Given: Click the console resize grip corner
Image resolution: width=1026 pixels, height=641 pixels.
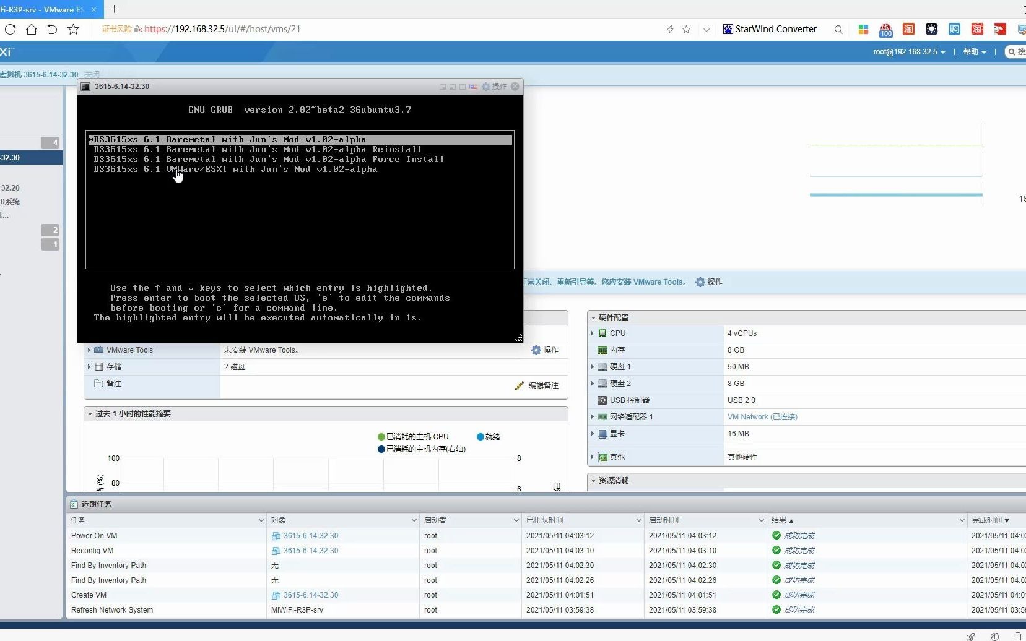Looking at the screenshot, I should [x=519, y=338].
